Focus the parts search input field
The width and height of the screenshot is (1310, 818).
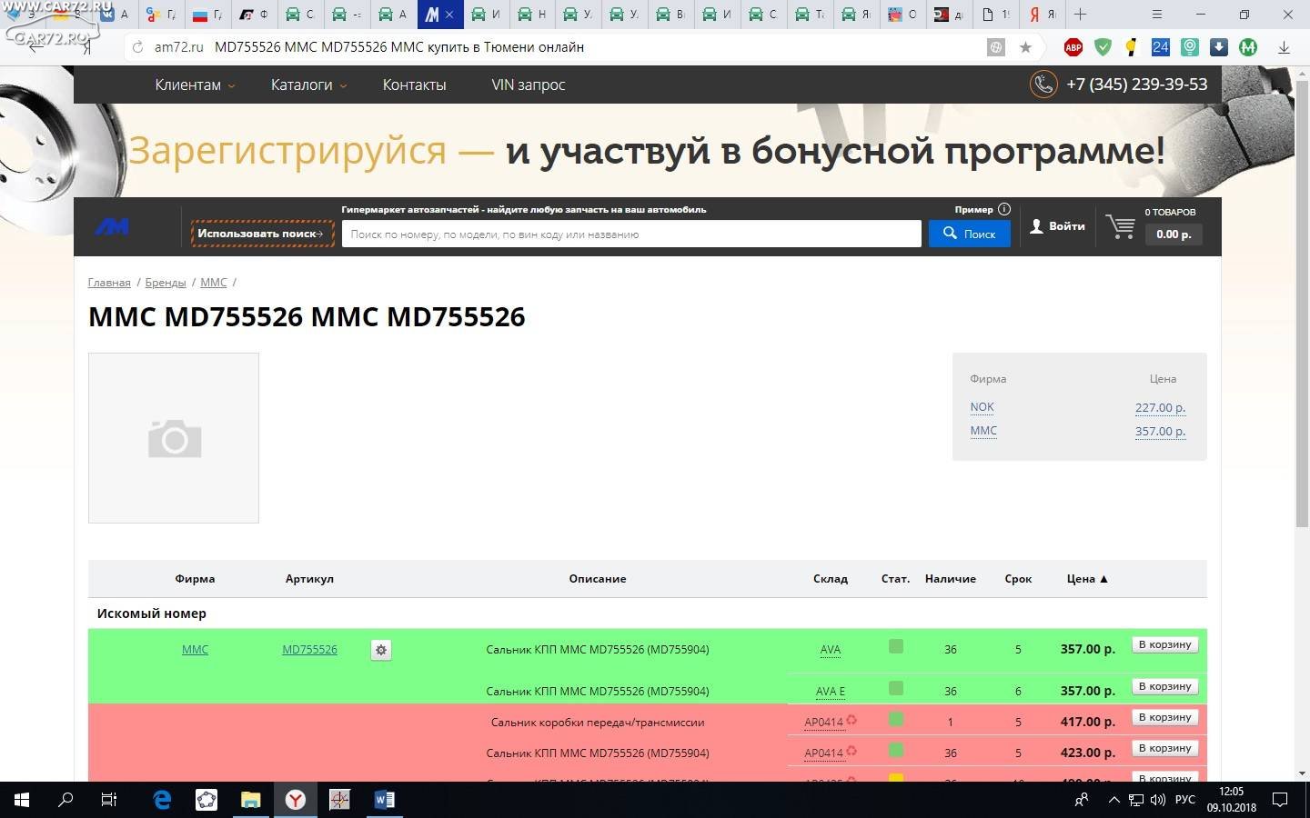pyautogui.click(x=631, y=234)
